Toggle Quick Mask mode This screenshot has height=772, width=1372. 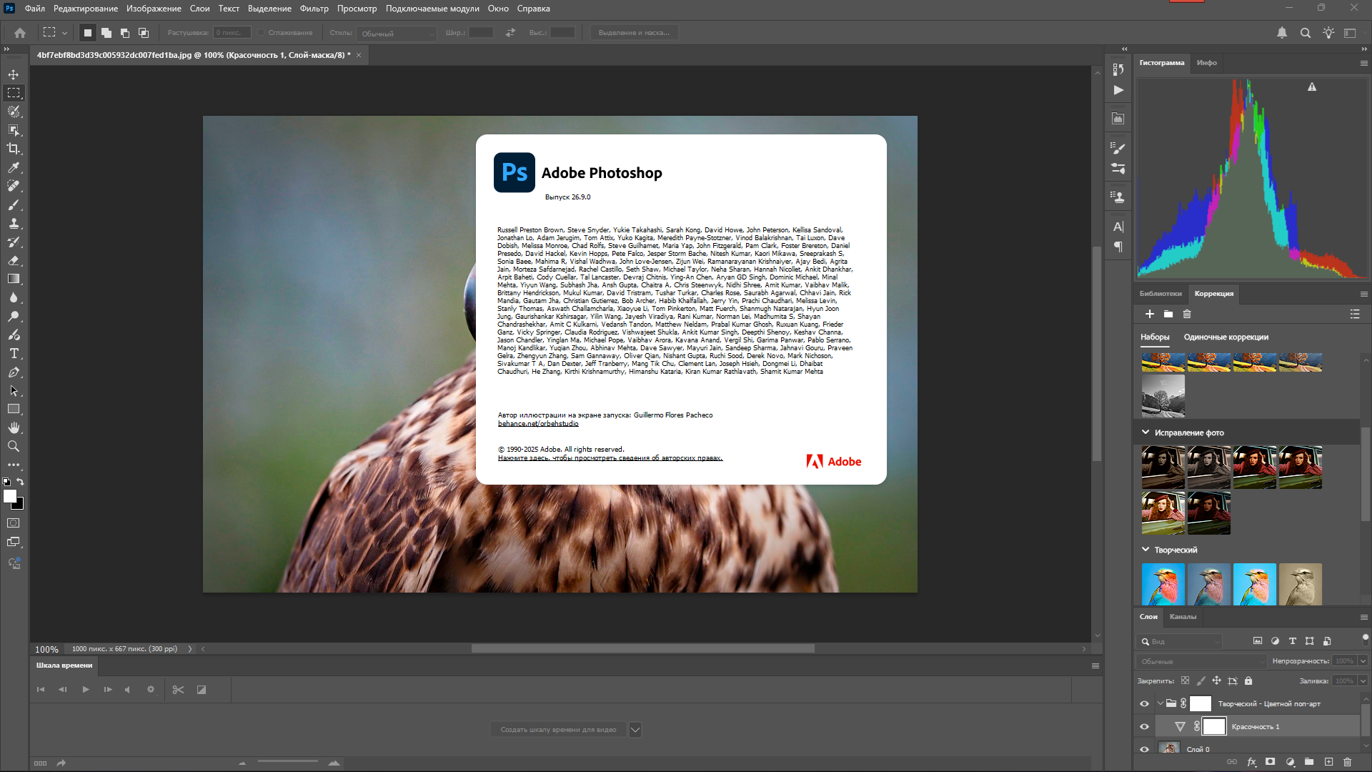[14, 523]
